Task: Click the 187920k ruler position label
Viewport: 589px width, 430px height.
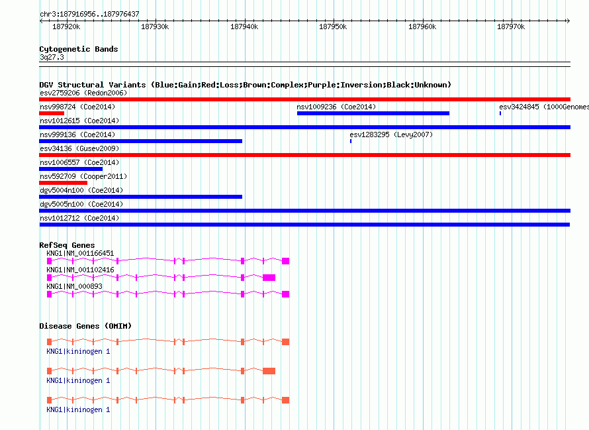Action: pyautogui.click(x=66, y=27)
